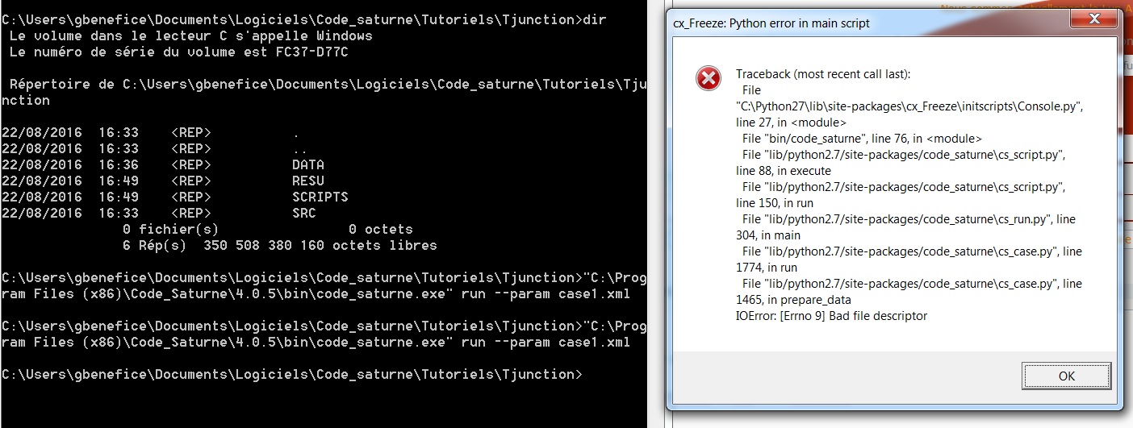Image resolution: width=1133 pixels, height=428 pixels.
Task: Click the SRC directory entry in console
Action: tap(304, 213)
